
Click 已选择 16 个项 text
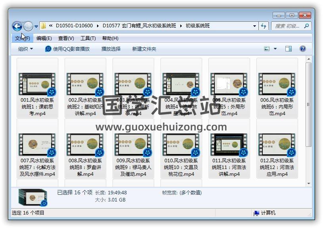[75, 192]
